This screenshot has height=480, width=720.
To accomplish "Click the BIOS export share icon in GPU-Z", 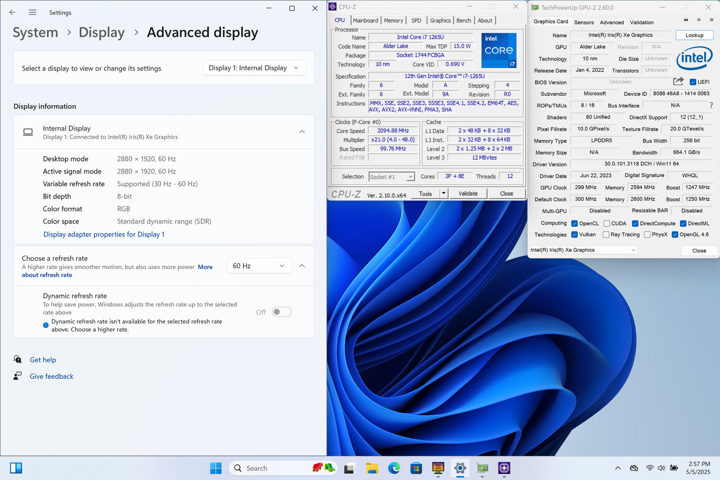I will coord(678,81).
